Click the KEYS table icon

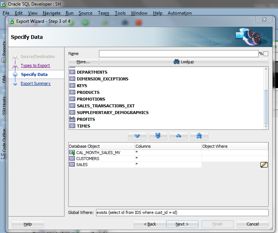point(72,85)
